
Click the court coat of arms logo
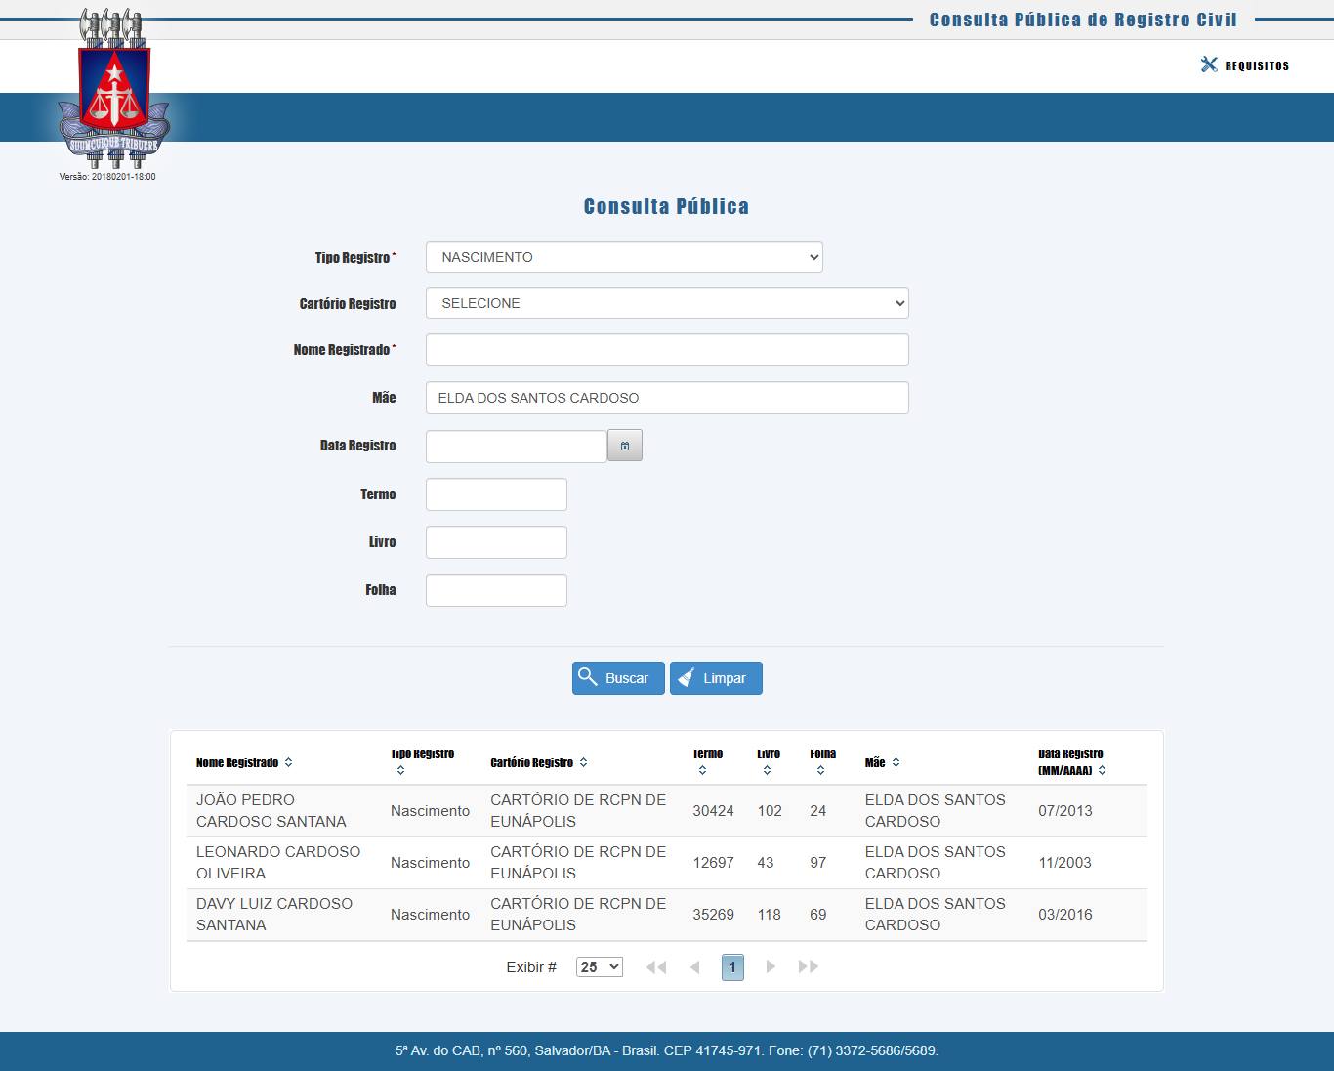pos(114,90)
